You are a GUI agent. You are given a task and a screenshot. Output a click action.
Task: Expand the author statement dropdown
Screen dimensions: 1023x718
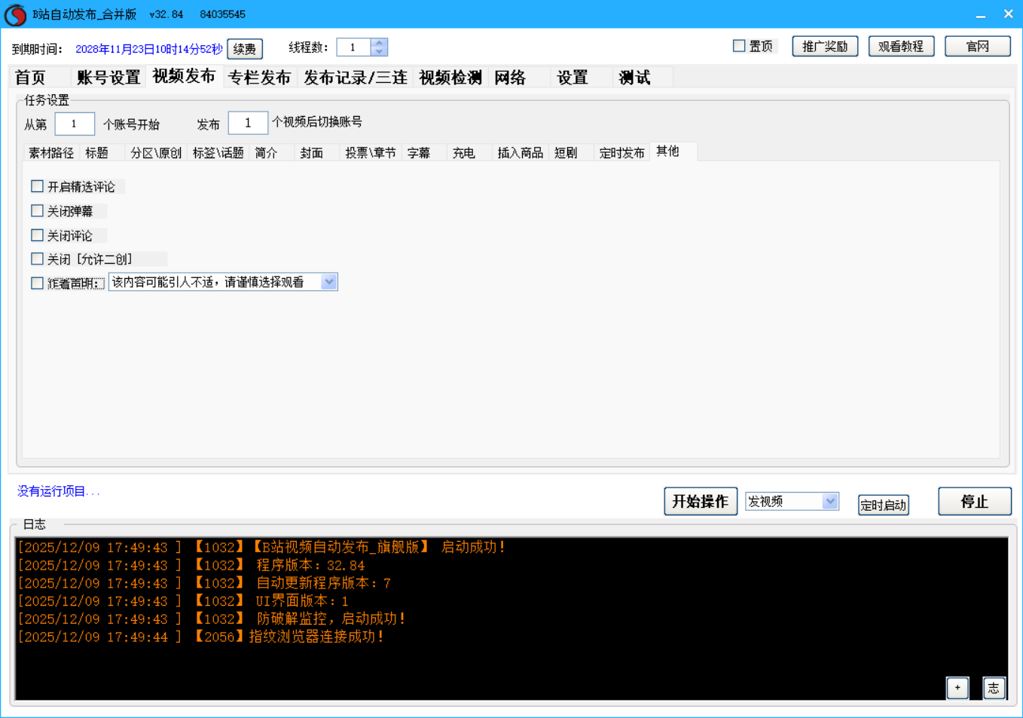coord(328,282)
